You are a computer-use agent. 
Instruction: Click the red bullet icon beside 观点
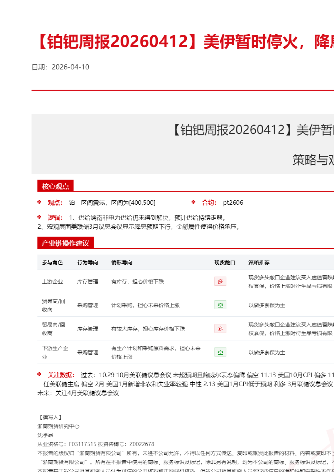tap(39, 202)
